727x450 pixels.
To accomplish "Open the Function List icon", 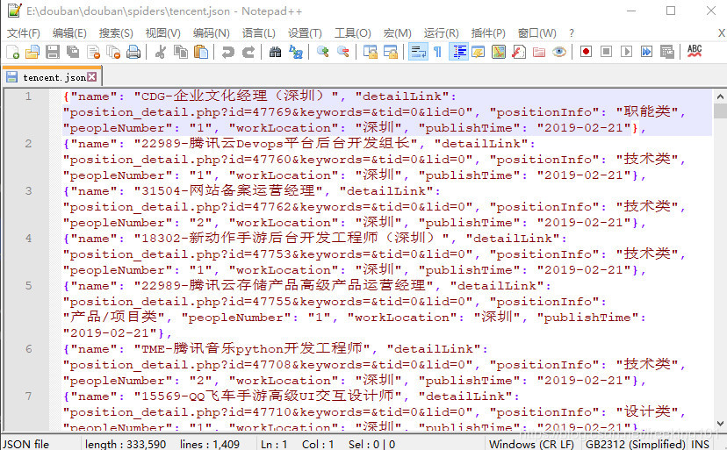I will tap(518, 52).
